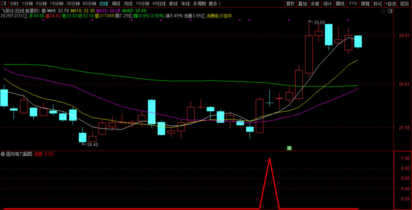Viewport: 412px width, 210px height.
Task: Open the 更多 periods expander
Action: pyautogui.click(x=215, y=4)
